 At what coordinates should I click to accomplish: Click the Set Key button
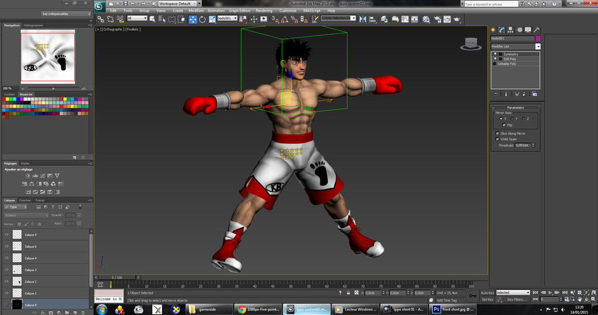tap(487, 299)
